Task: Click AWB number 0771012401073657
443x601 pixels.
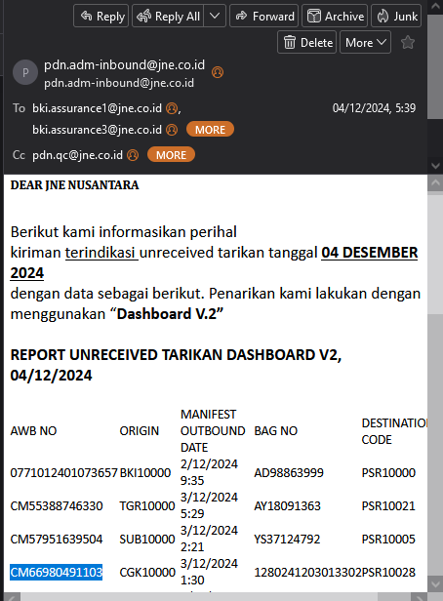Action: (x=63, y=472)
